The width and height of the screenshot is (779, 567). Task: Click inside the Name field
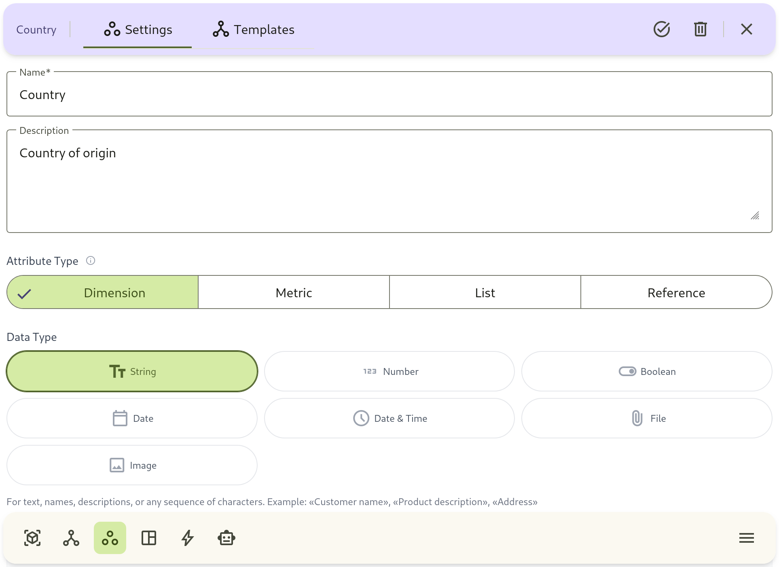click(388, 95)
